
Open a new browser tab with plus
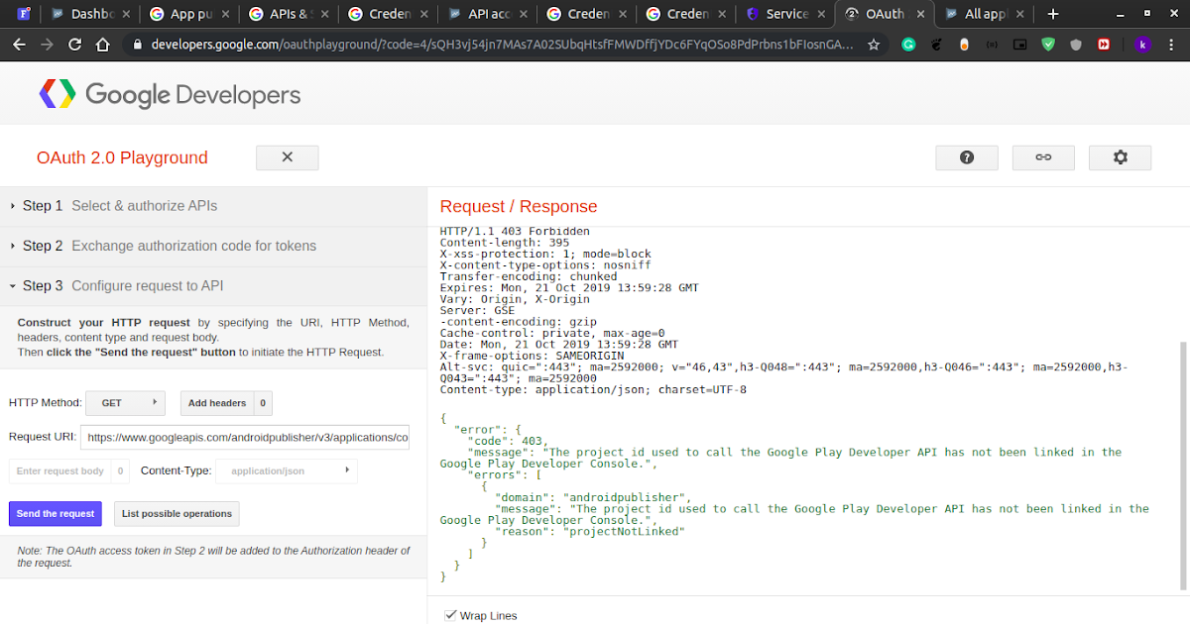[1053, 14]
